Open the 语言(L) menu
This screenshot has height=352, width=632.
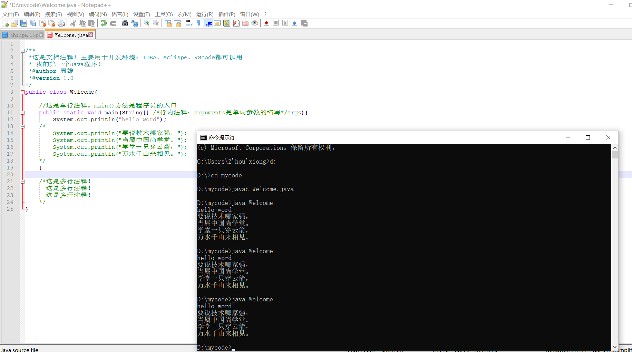click(x=120, y=14)
